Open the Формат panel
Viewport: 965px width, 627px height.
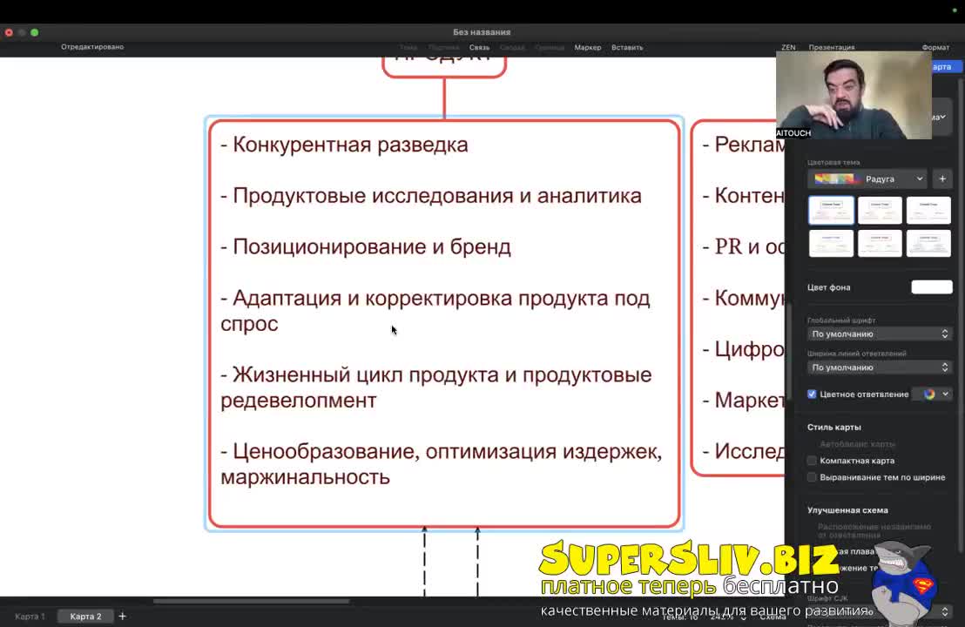click(x=935, y=47)
